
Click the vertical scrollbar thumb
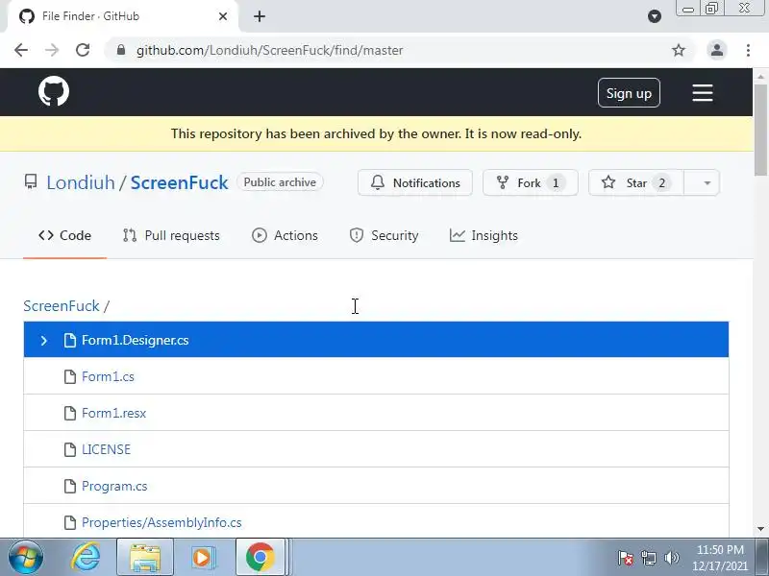pos(760,130)
